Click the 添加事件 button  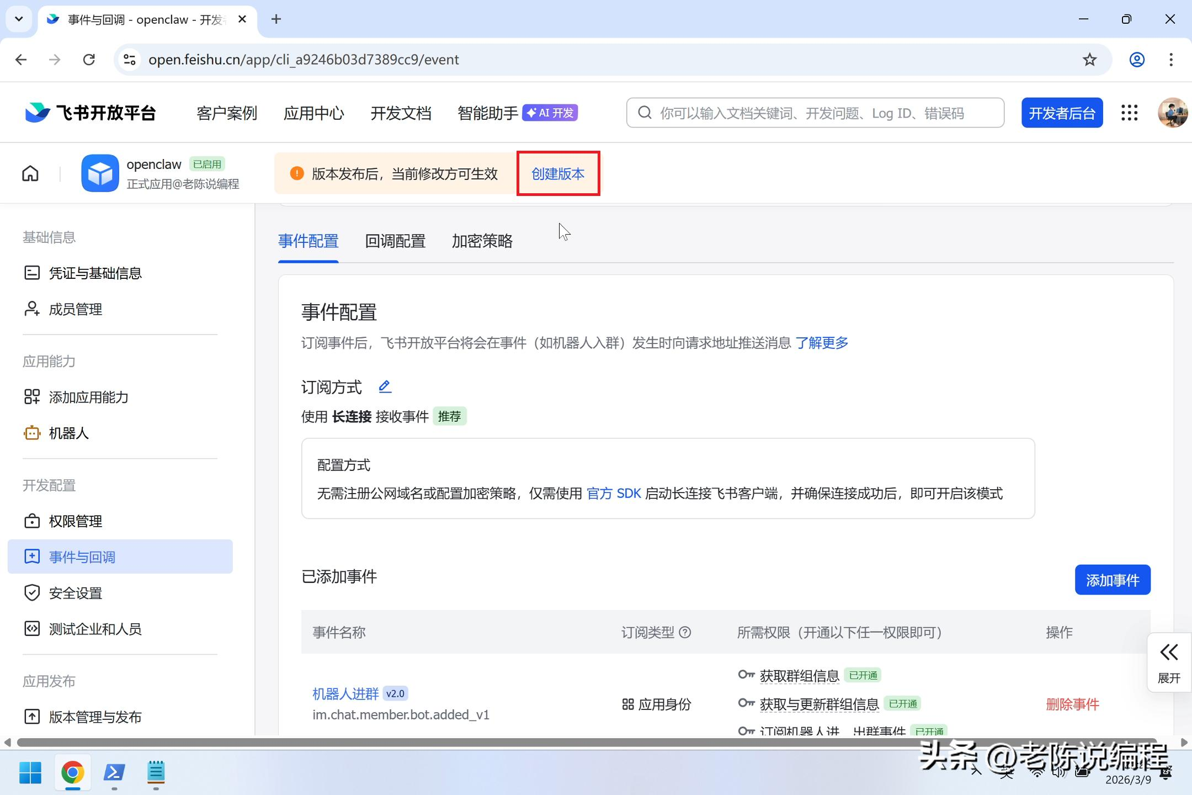coord(1112,580)
